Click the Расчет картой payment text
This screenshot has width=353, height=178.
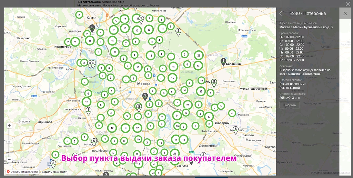(290, 88)
